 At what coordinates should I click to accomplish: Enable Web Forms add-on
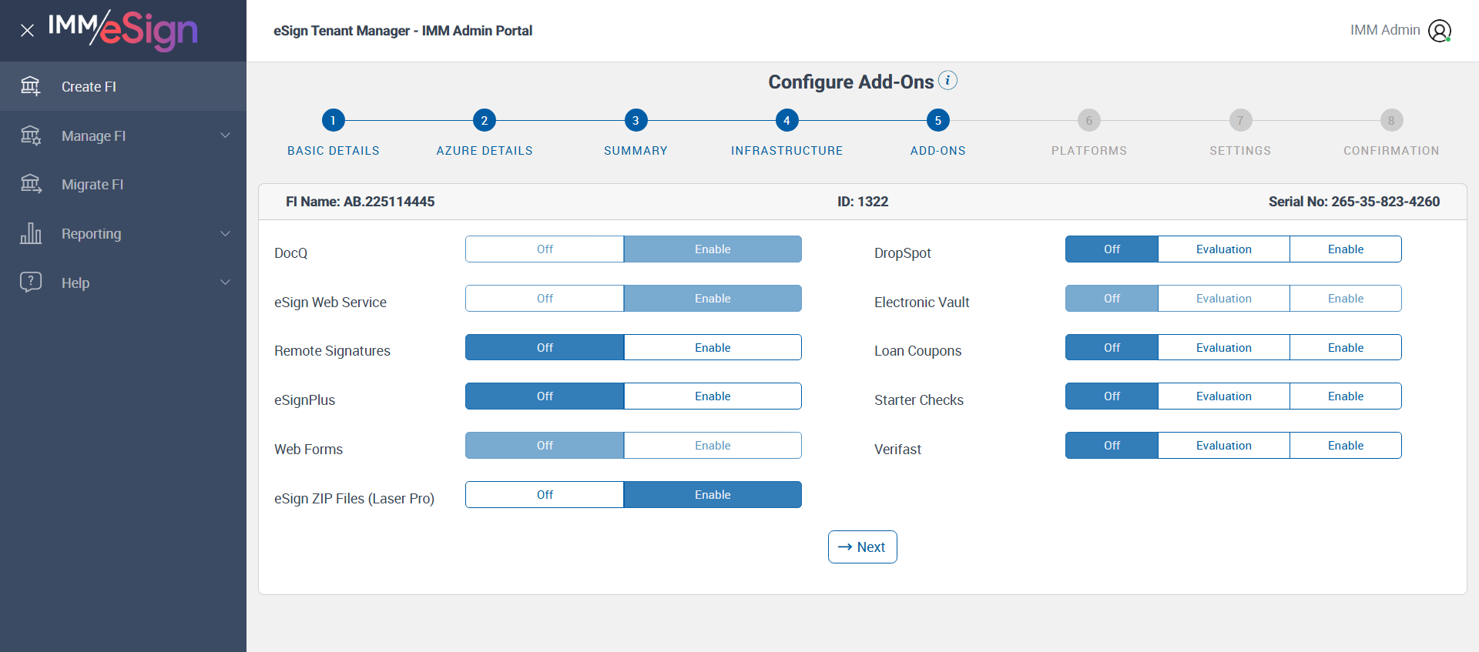pyautogui.click(x=713, y=446)
